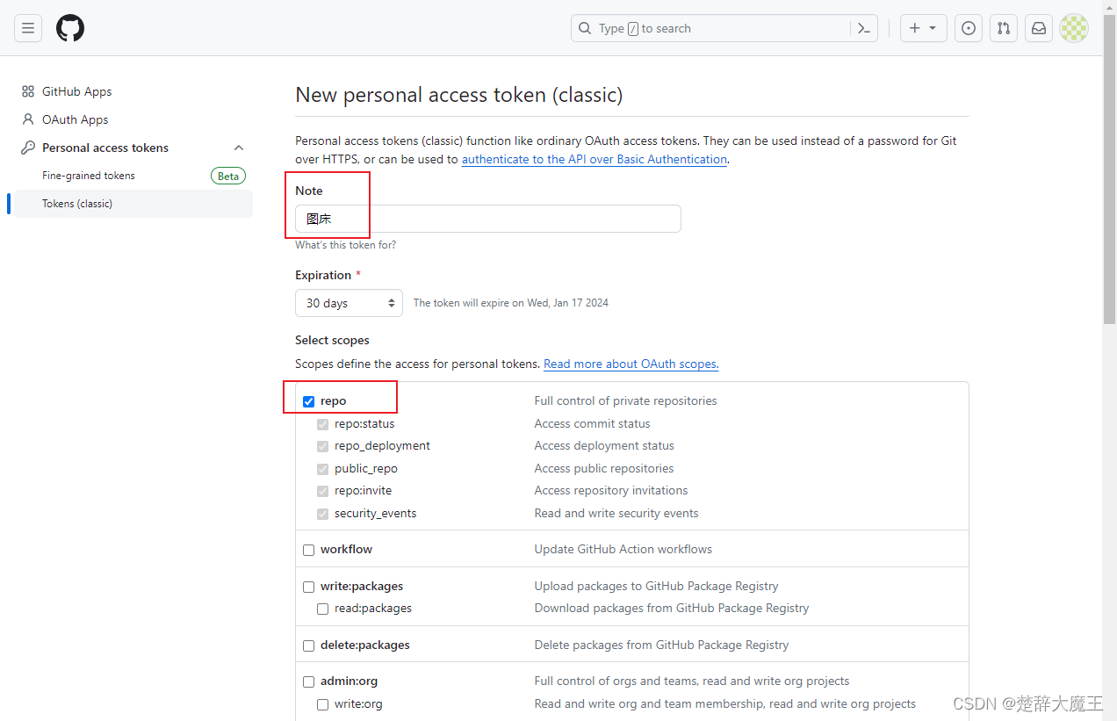Click 'Update GitHub Action workflows' description
Viewport: 1117px width, 721px height.
pos(623,549)
